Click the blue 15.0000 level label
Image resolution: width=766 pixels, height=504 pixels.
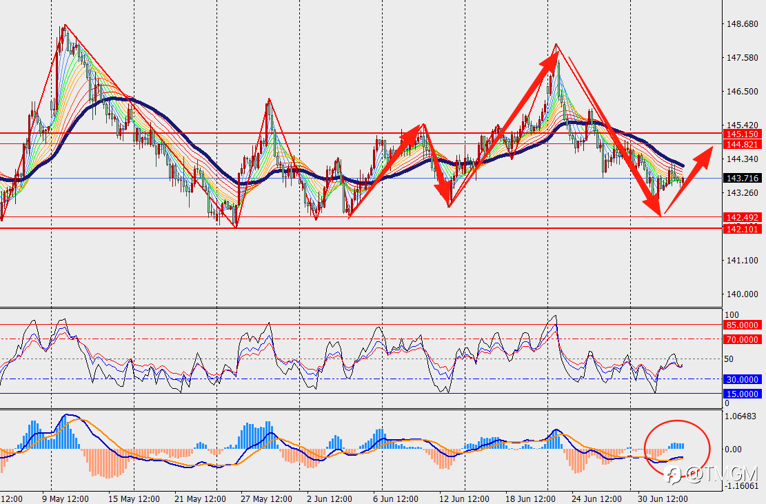coord(742,394)
